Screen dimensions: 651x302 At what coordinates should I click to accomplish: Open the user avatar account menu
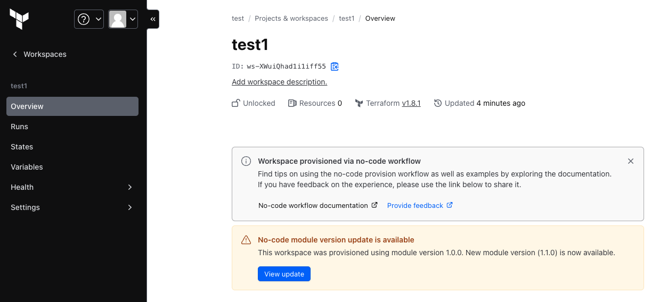coord(123,19)
